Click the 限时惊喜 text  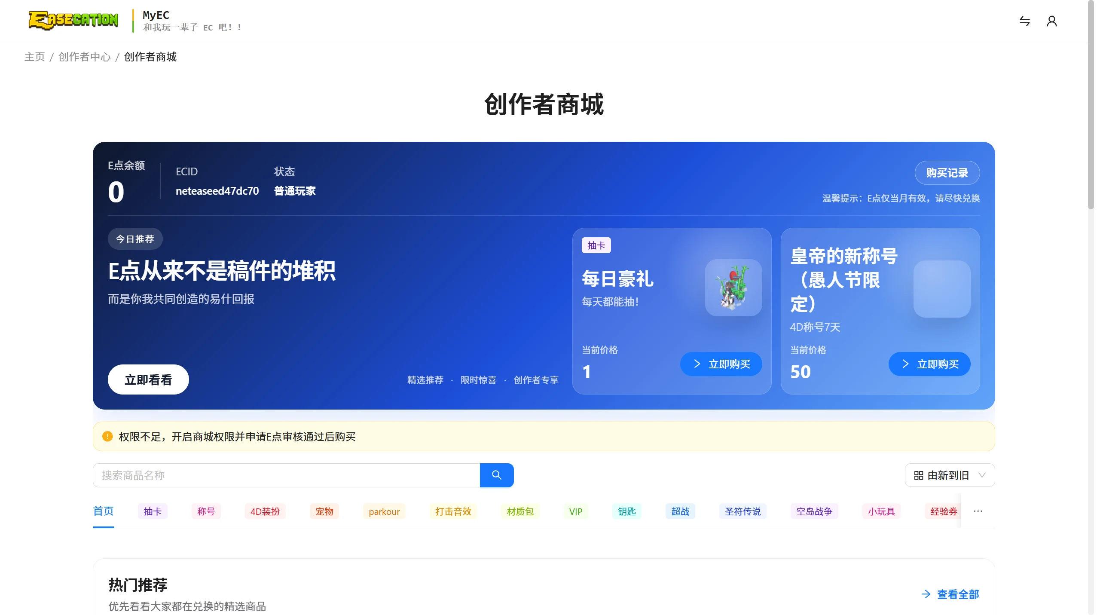(478, 380)
